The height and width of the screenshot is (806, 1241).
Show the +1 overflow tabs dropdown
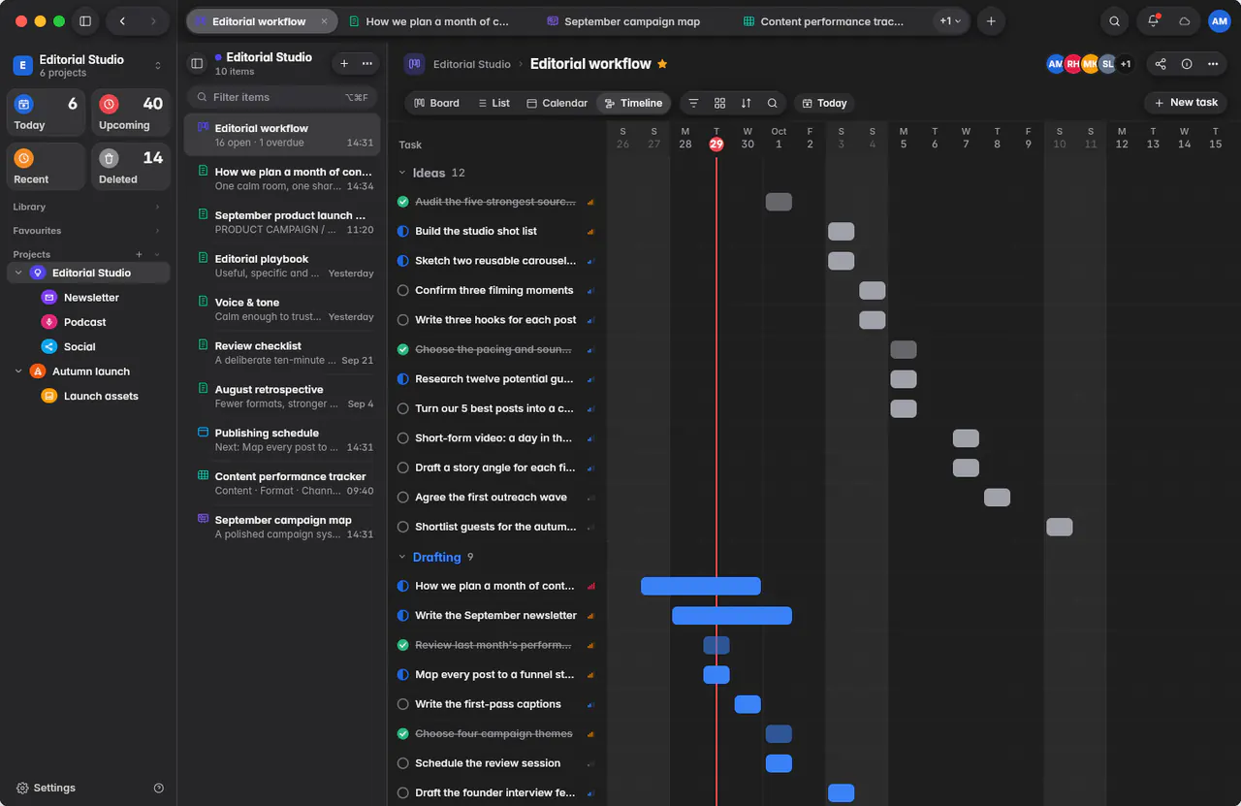[950, 21]
